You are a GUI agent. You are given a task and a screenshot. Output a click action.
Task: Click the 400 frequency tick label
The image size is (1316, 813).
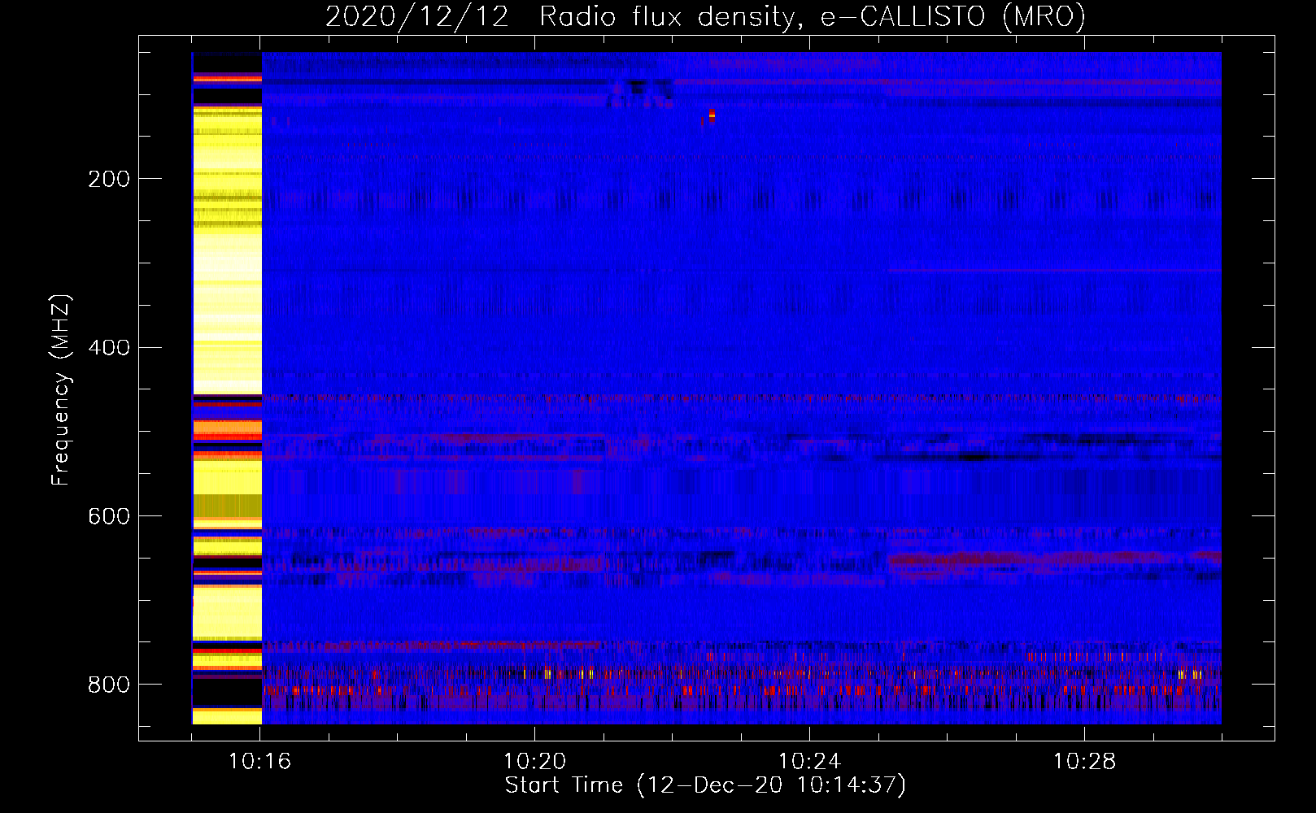tap(109, 348)
